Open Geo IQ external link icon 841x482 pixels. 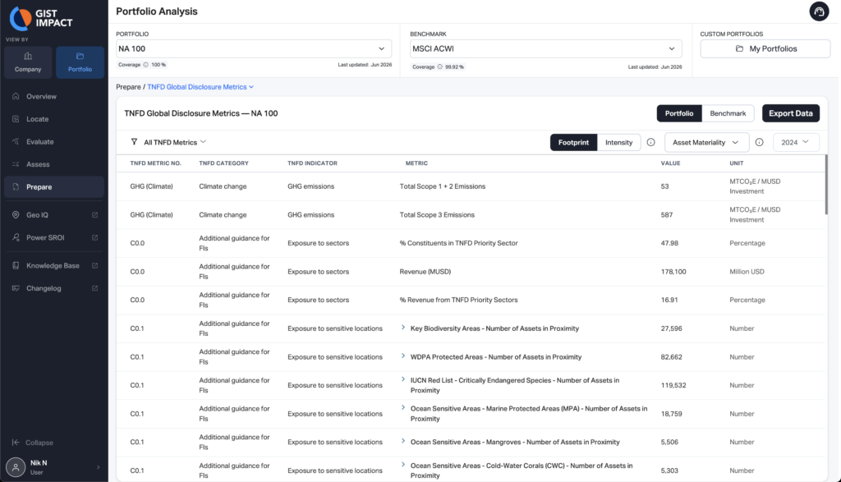pyautogui.click(x=95, y=215)
